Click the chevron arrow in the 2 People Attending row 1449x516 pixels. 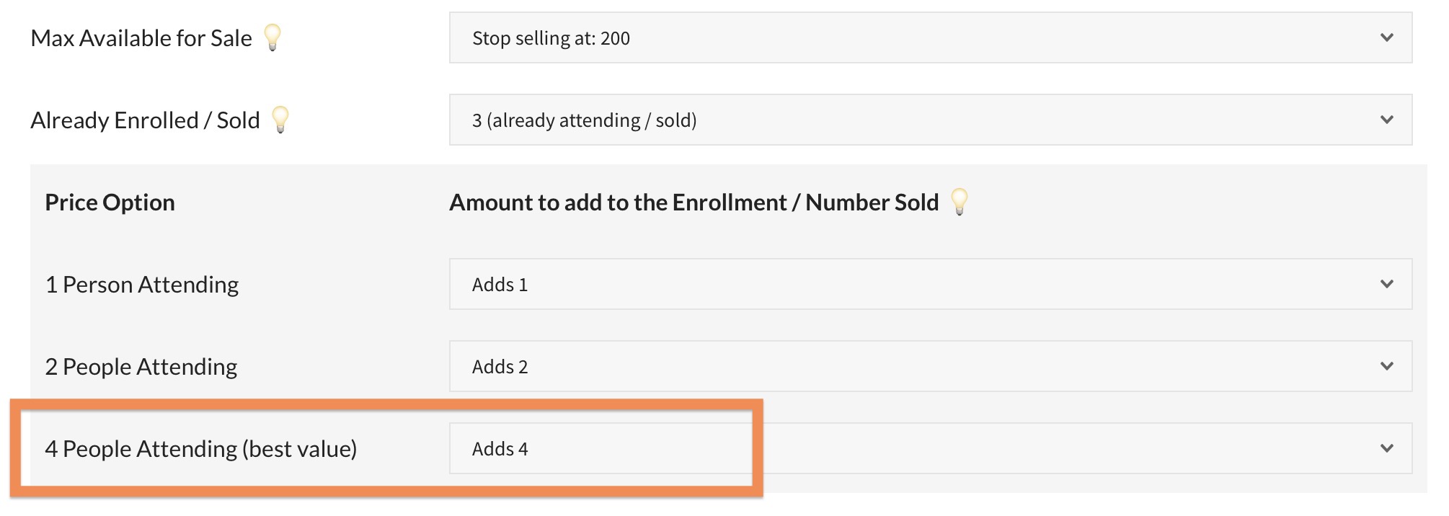[x=1386, y=366]
